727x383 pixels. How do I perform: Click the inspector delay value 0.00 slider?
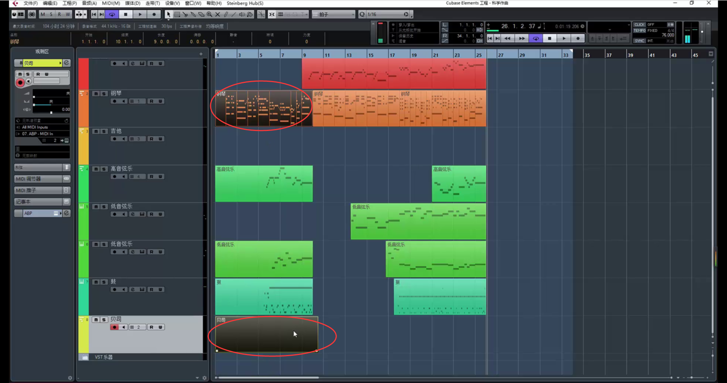(51, 109)
